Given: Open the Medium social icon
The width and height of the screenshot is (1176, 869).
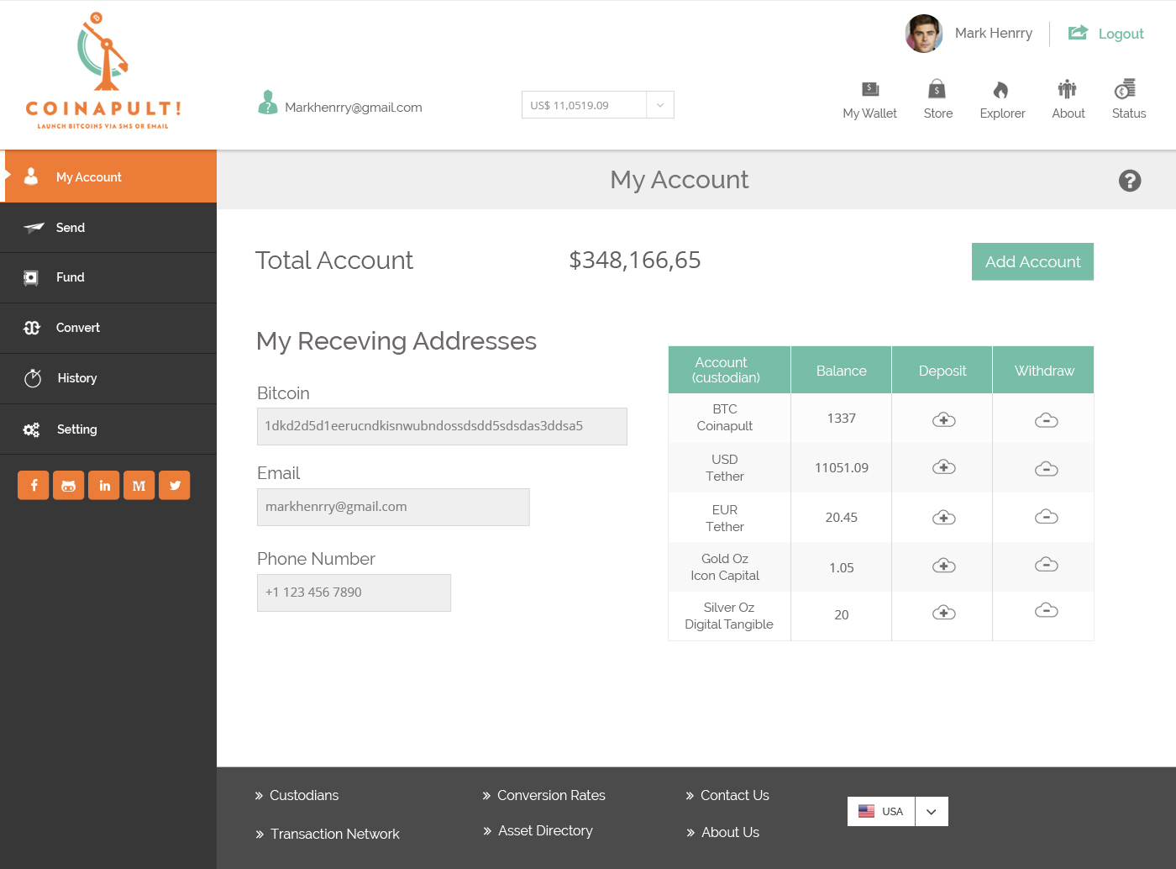Looking at the screenshot, I should point(139,485).
